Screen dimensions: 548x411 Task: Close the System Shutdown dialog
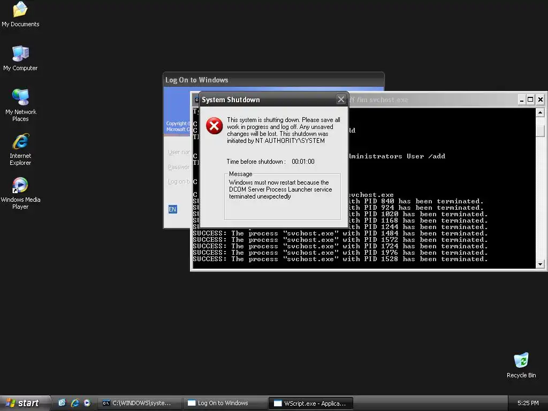[341, 99]
